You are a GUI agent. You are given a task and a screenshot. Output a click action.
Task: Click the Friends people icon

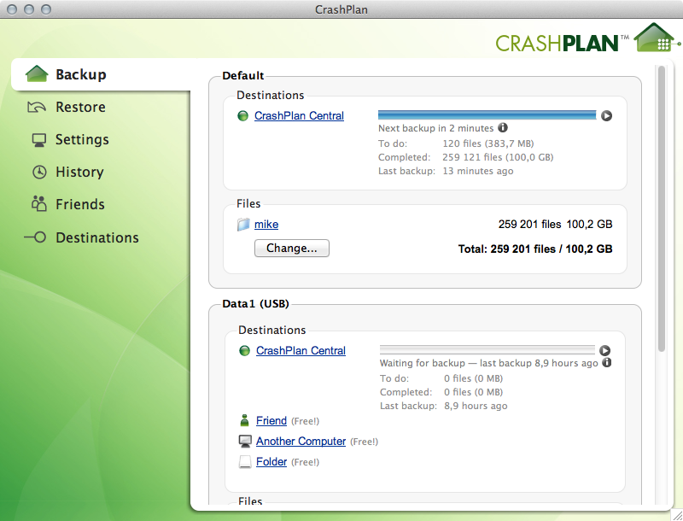(38, 203)
